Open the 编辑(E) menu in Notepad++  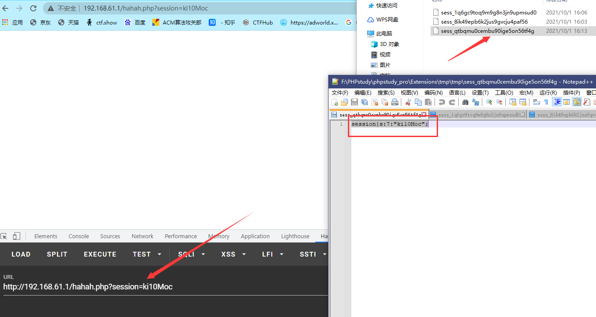coord(363,92)
